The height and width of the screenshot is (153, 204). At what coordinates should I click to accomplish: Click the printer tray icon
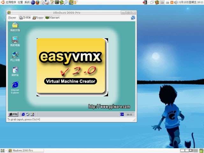point(167,2)
